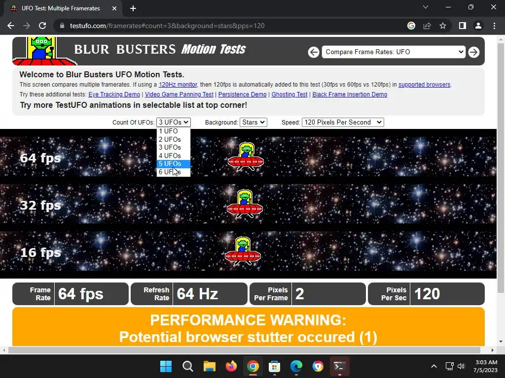The width and height of the screenshot is (505, 378).
Task: Click the scroll down arrow on vertical scrollbar
Action: (501, 342)
